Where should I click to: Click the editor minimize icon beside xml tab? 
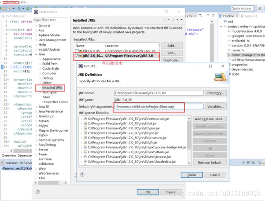click(208, 15)
